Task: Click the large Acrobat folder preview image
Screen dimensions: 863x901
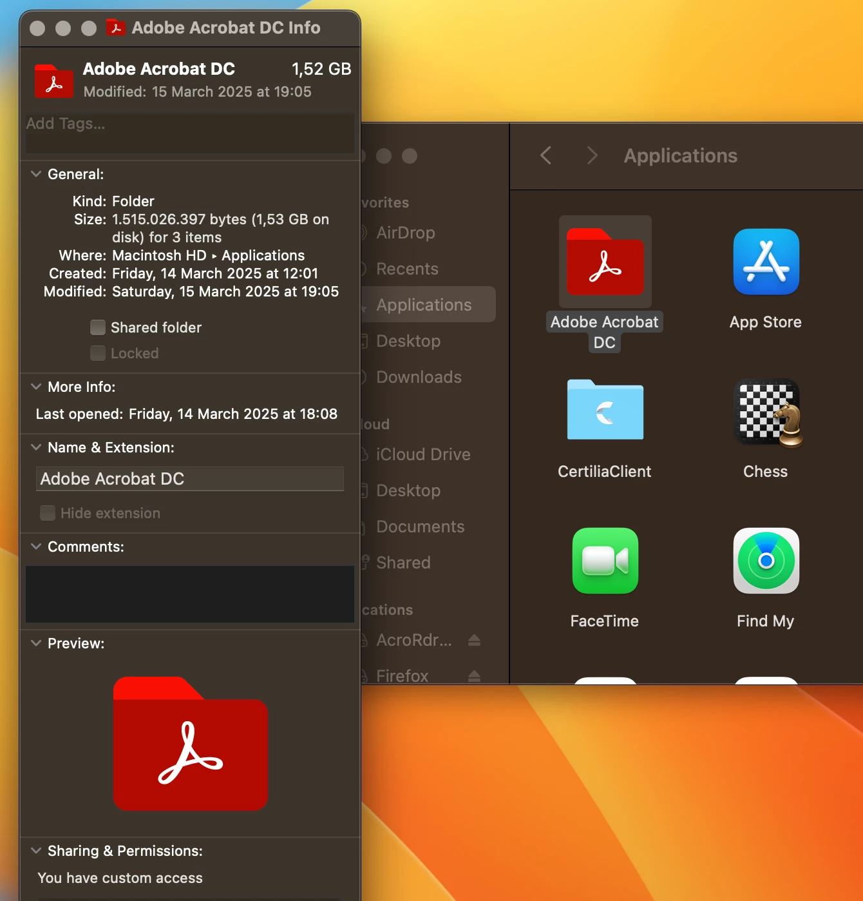Action: 191,744
